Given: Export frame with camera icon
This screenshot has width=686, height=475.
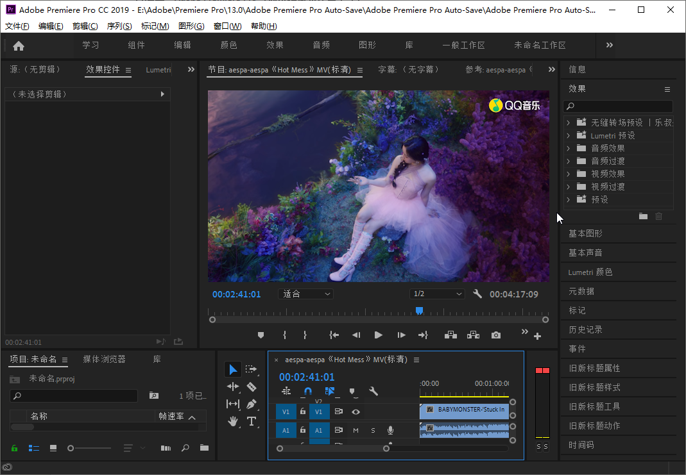Looking at the screenshot, I should [495, 335].
